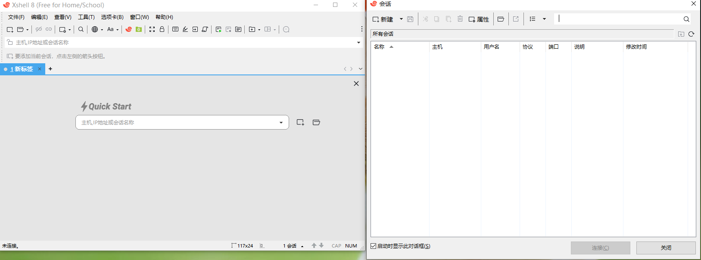The height and width of the screenshot is (260, 701).
Task: Open the 窗口(W) menu
Action: point(140,17)
